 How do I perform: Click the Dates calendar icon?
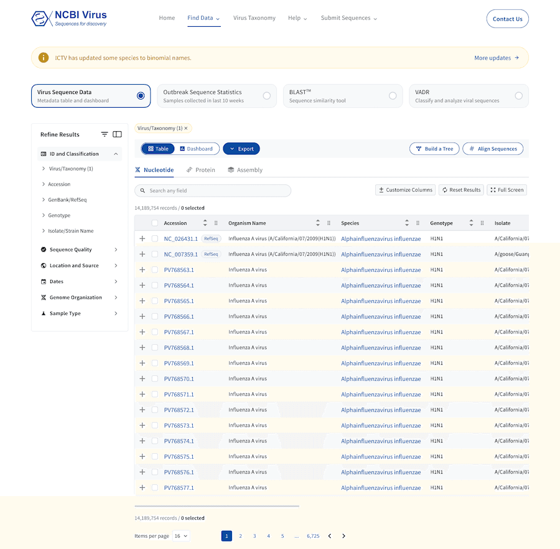point(44,281)
